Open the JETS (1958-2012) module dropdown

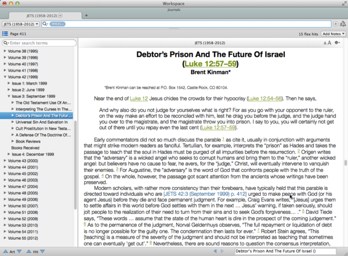[21, 24]
